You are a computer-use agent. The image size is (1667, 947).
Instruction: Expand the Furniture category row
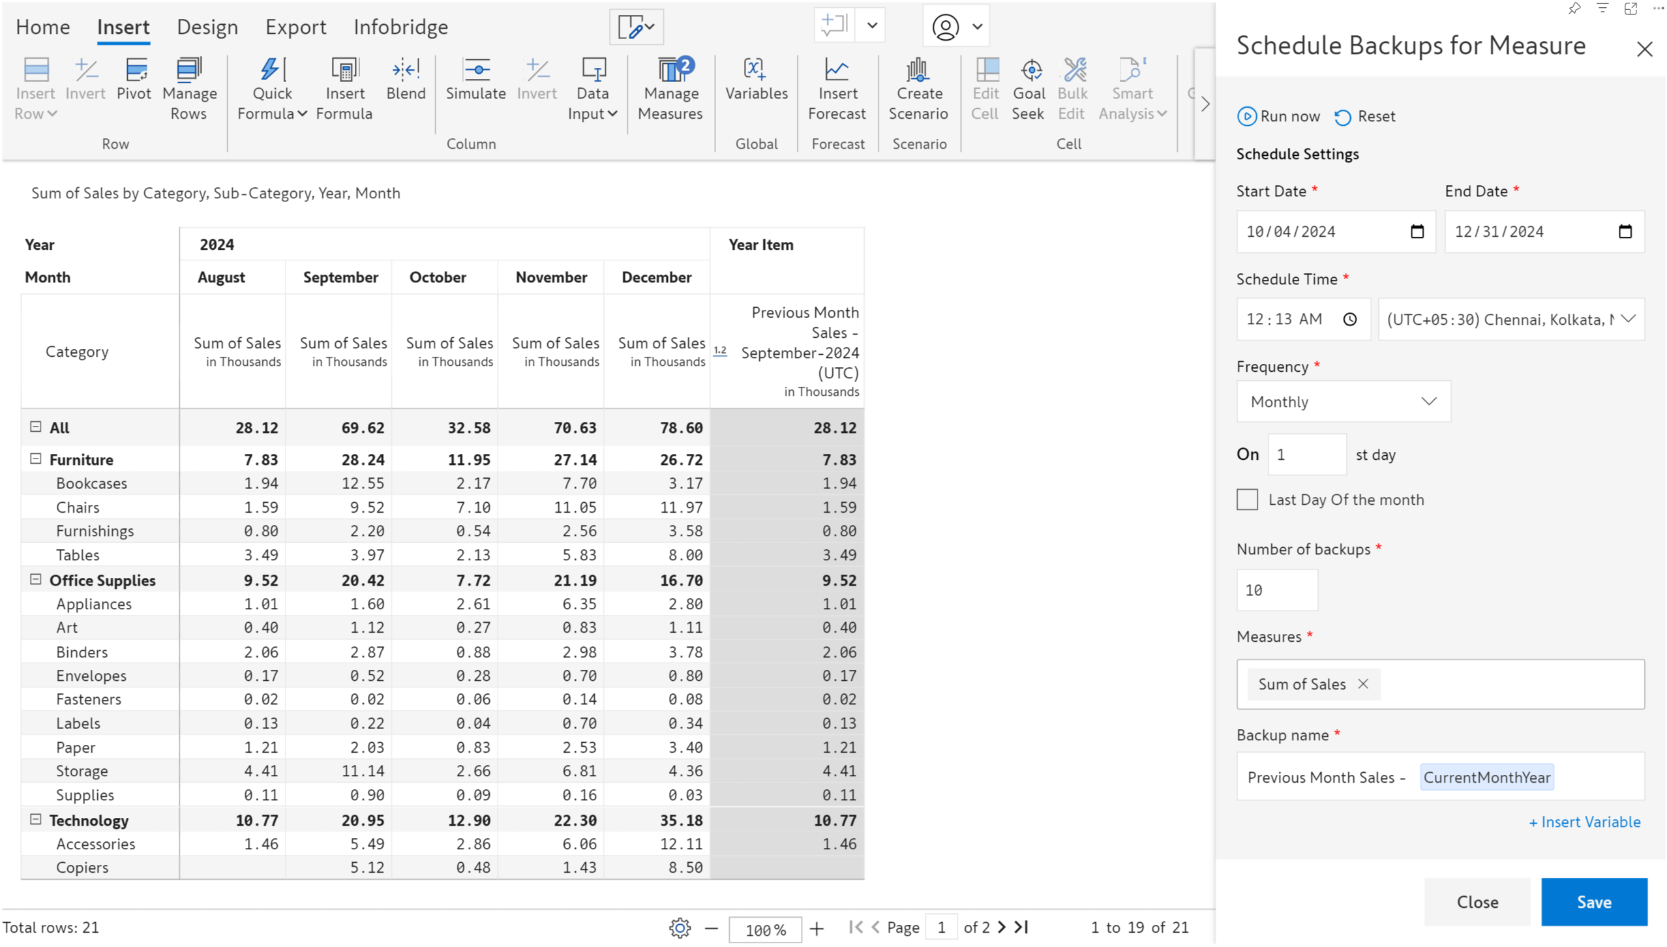tap(35, 459)
